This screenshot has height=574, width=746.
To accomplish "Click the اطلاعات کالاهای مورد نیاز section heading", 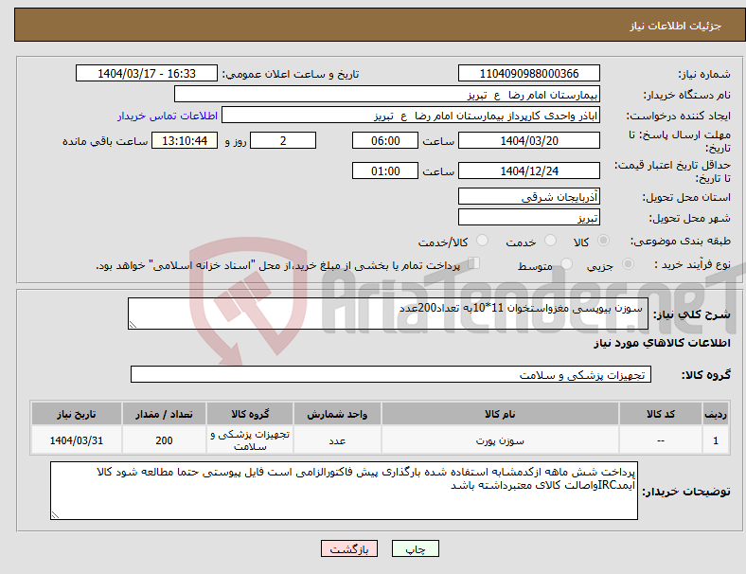I will [663, 343].
